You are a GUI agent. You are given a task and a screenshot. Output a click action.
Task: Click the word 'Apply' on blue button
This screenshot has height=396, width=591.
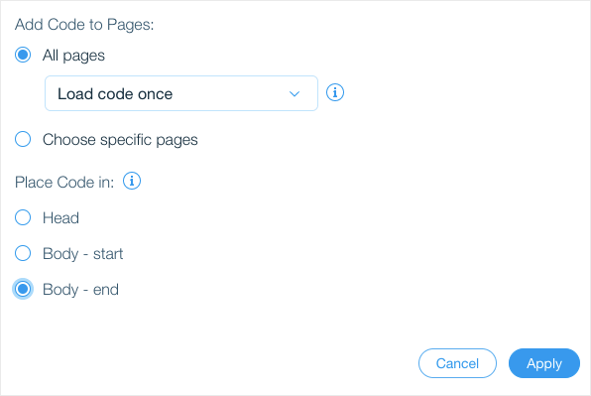point(543,364)
